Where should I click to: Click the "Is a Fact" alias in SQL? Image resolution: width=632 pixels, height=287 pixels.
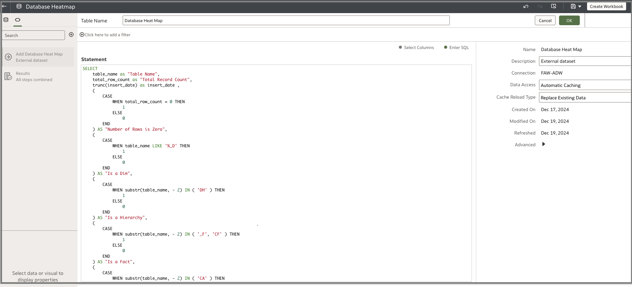[x=119, y=261]
